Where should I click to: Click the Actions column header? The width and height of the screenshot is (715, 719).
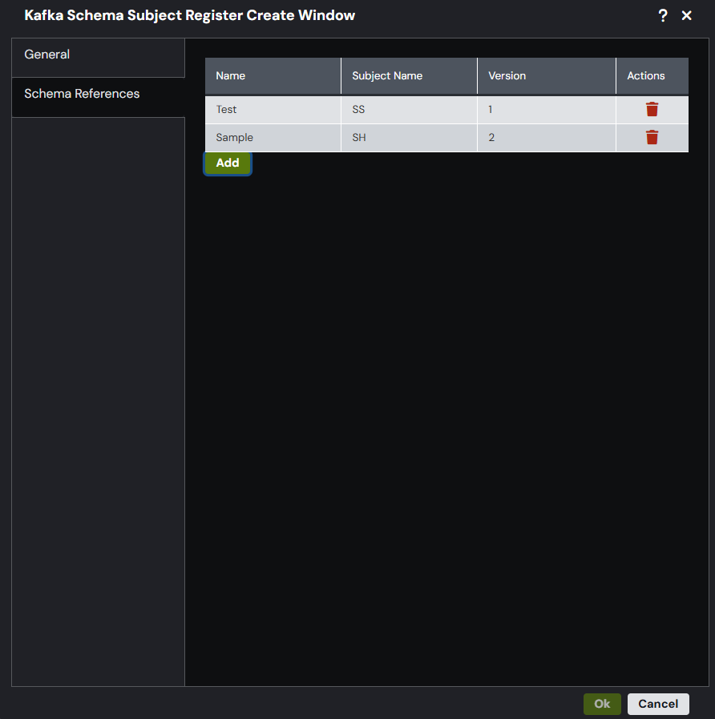pyautogui.click(x=652, y=75)
